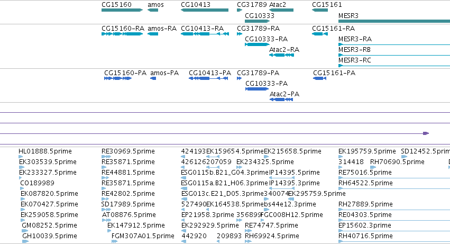
Task: Select EST EK259058.5prime
Action: [x=49, y=215]
